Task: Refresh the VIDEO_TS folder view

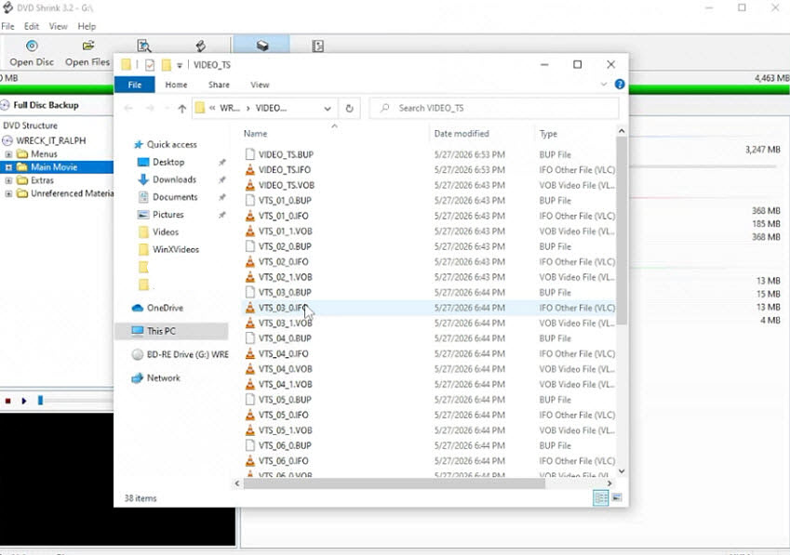Action: coord(349,108)
